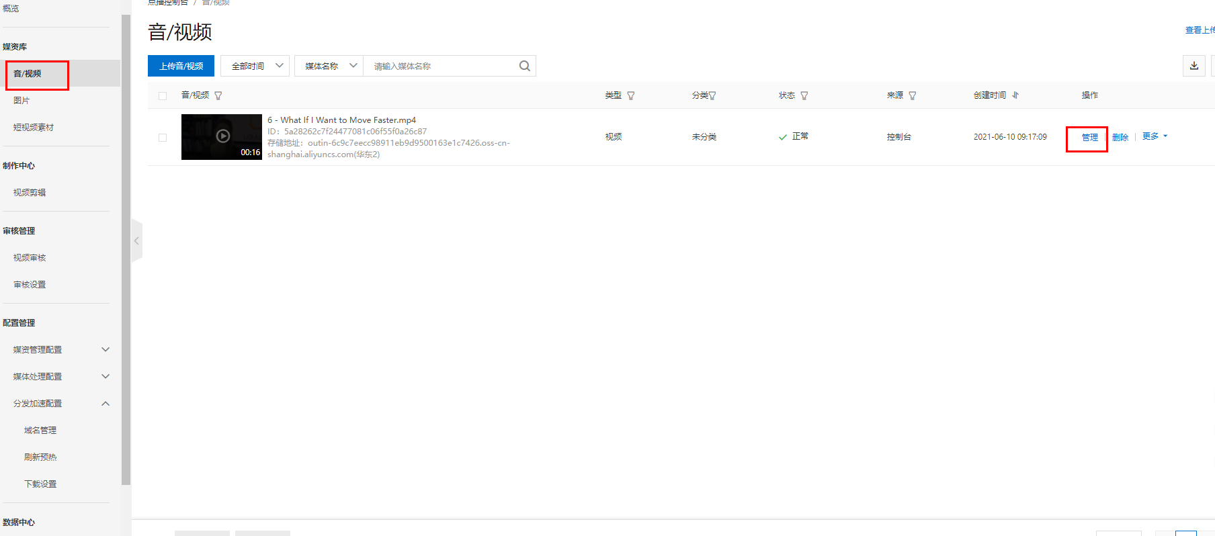Click the 控制台 source cell
This screenshot has height=536, width=1215.
click(899, 137)
